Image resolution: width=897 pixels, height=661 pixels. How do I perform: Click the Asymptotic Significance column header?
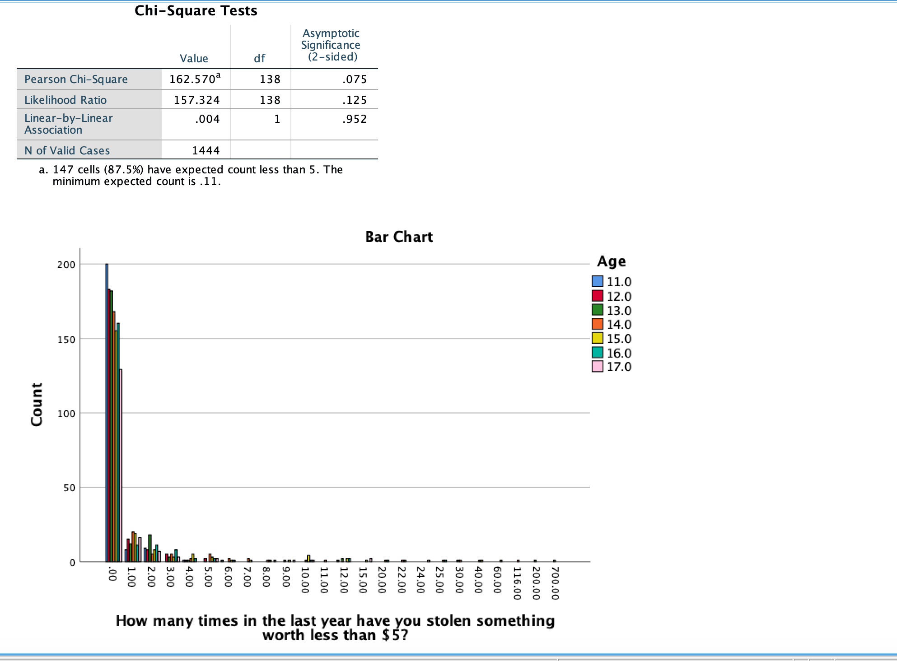pos(331,45)
